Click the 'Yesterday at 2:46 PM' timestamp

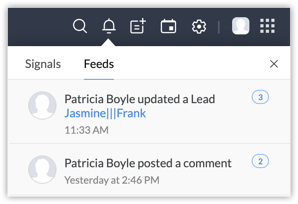112,180
